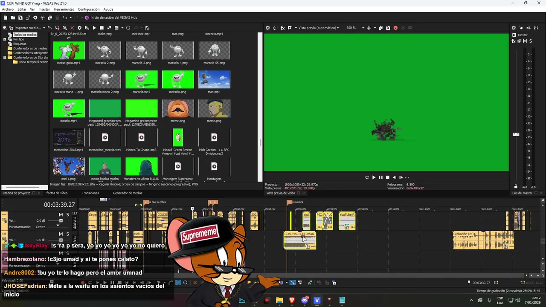This screenshot has width=546, height=307.
Task: Click the Open project folder icon
Action: 13,17
